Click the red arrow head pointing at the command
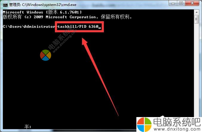Screen dimensions: 202x132 click(84, 42)
